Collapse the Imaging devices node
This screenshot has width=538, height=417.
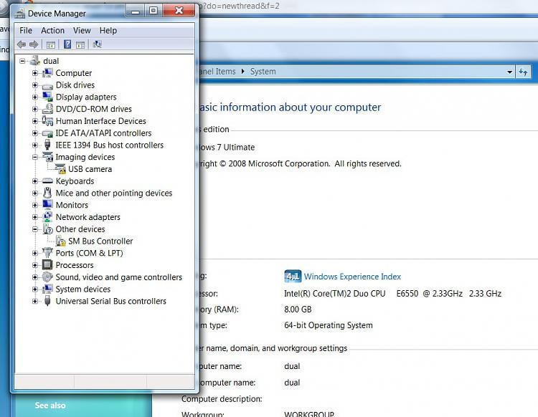point(34,158)
